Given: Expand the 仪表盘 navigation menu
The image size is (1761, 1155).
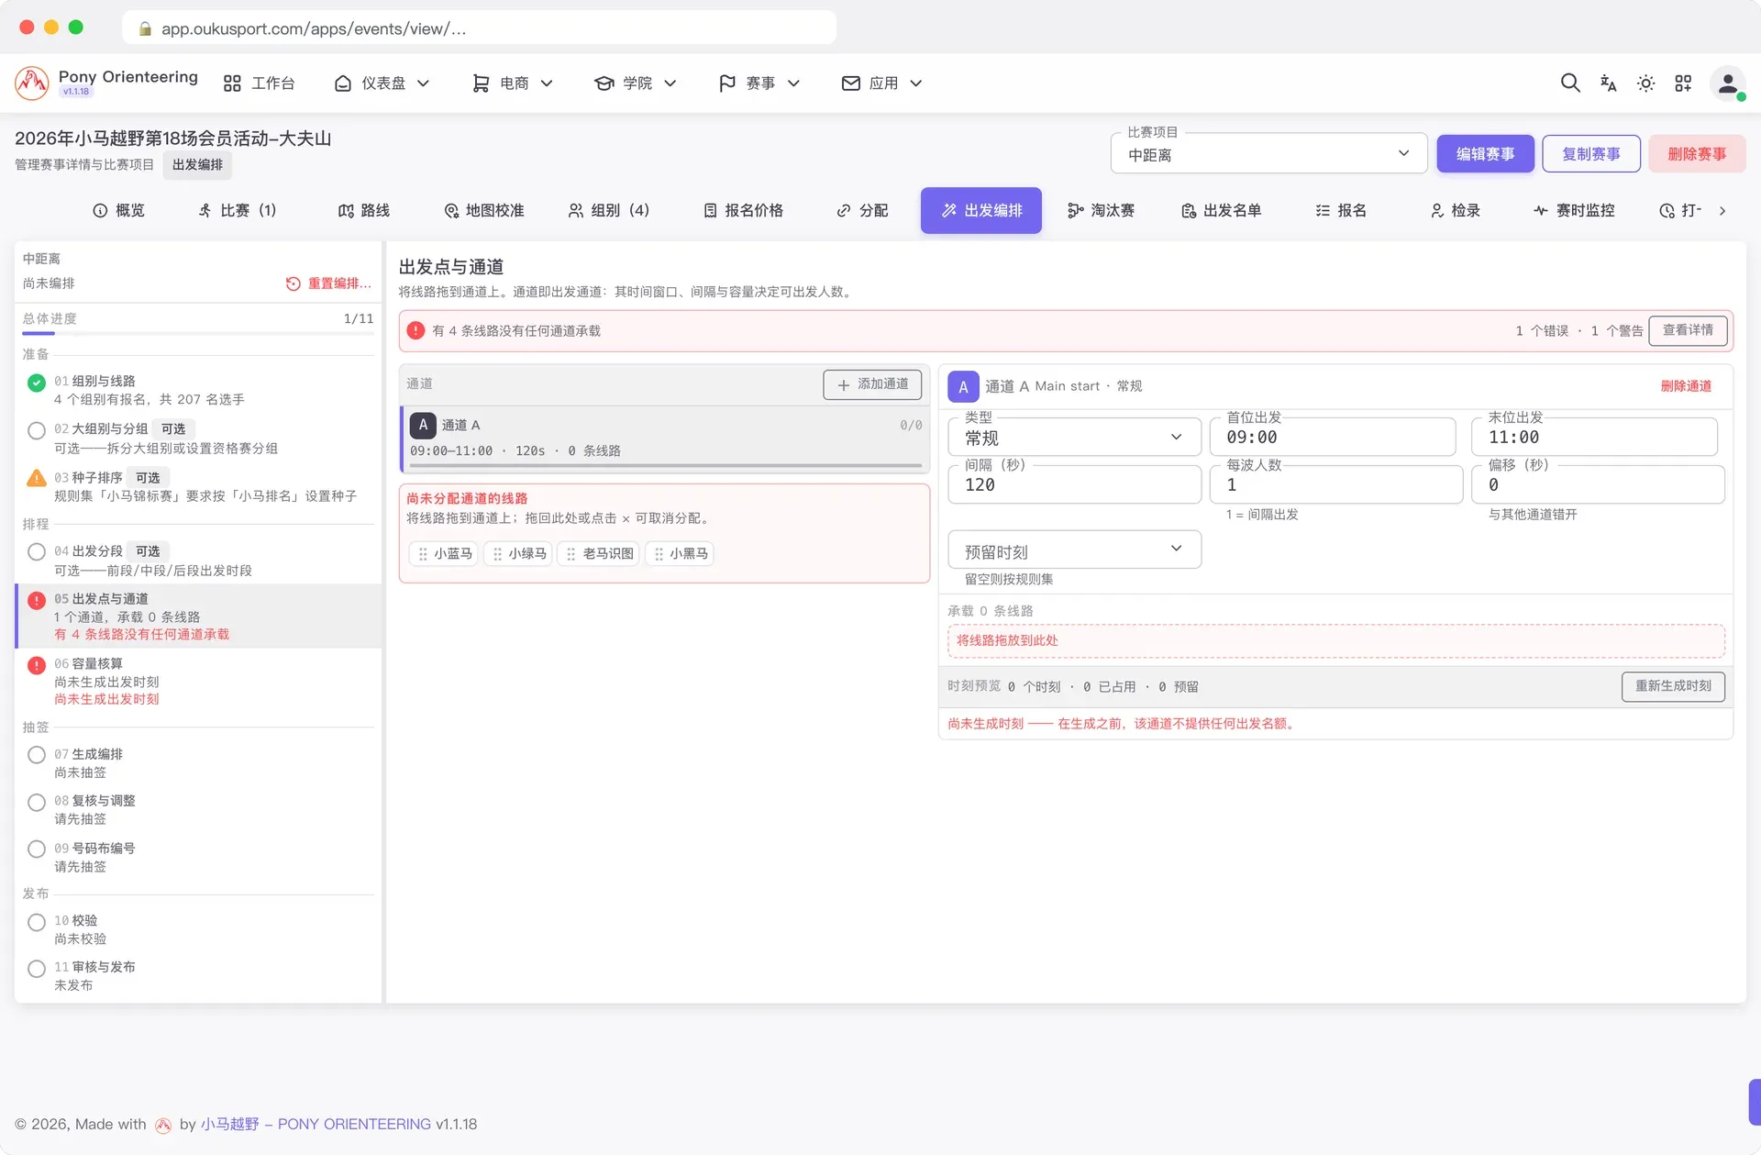Looking at the screenshot, I should [382, 83].
